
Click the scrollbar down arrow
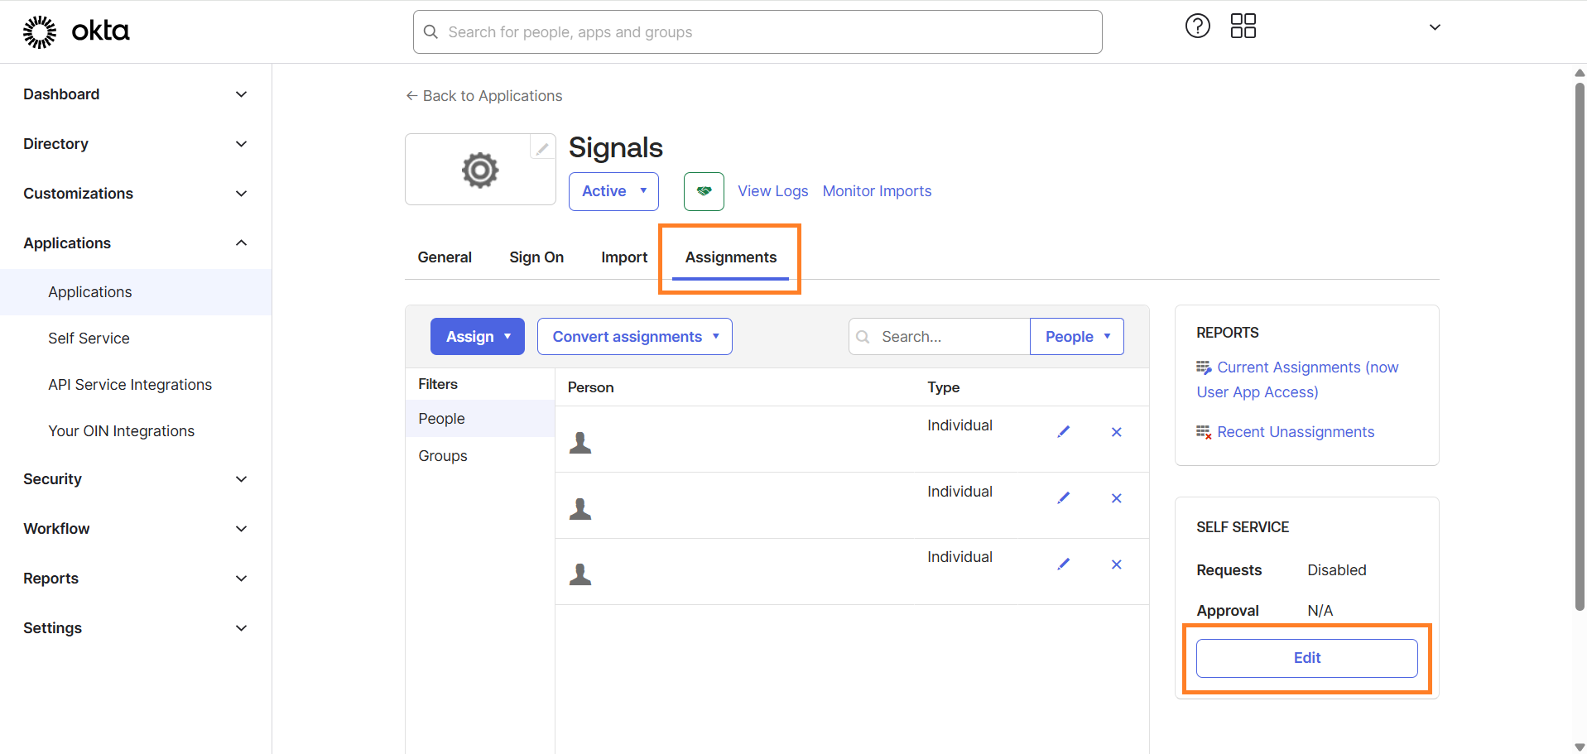coord(1580,747)
